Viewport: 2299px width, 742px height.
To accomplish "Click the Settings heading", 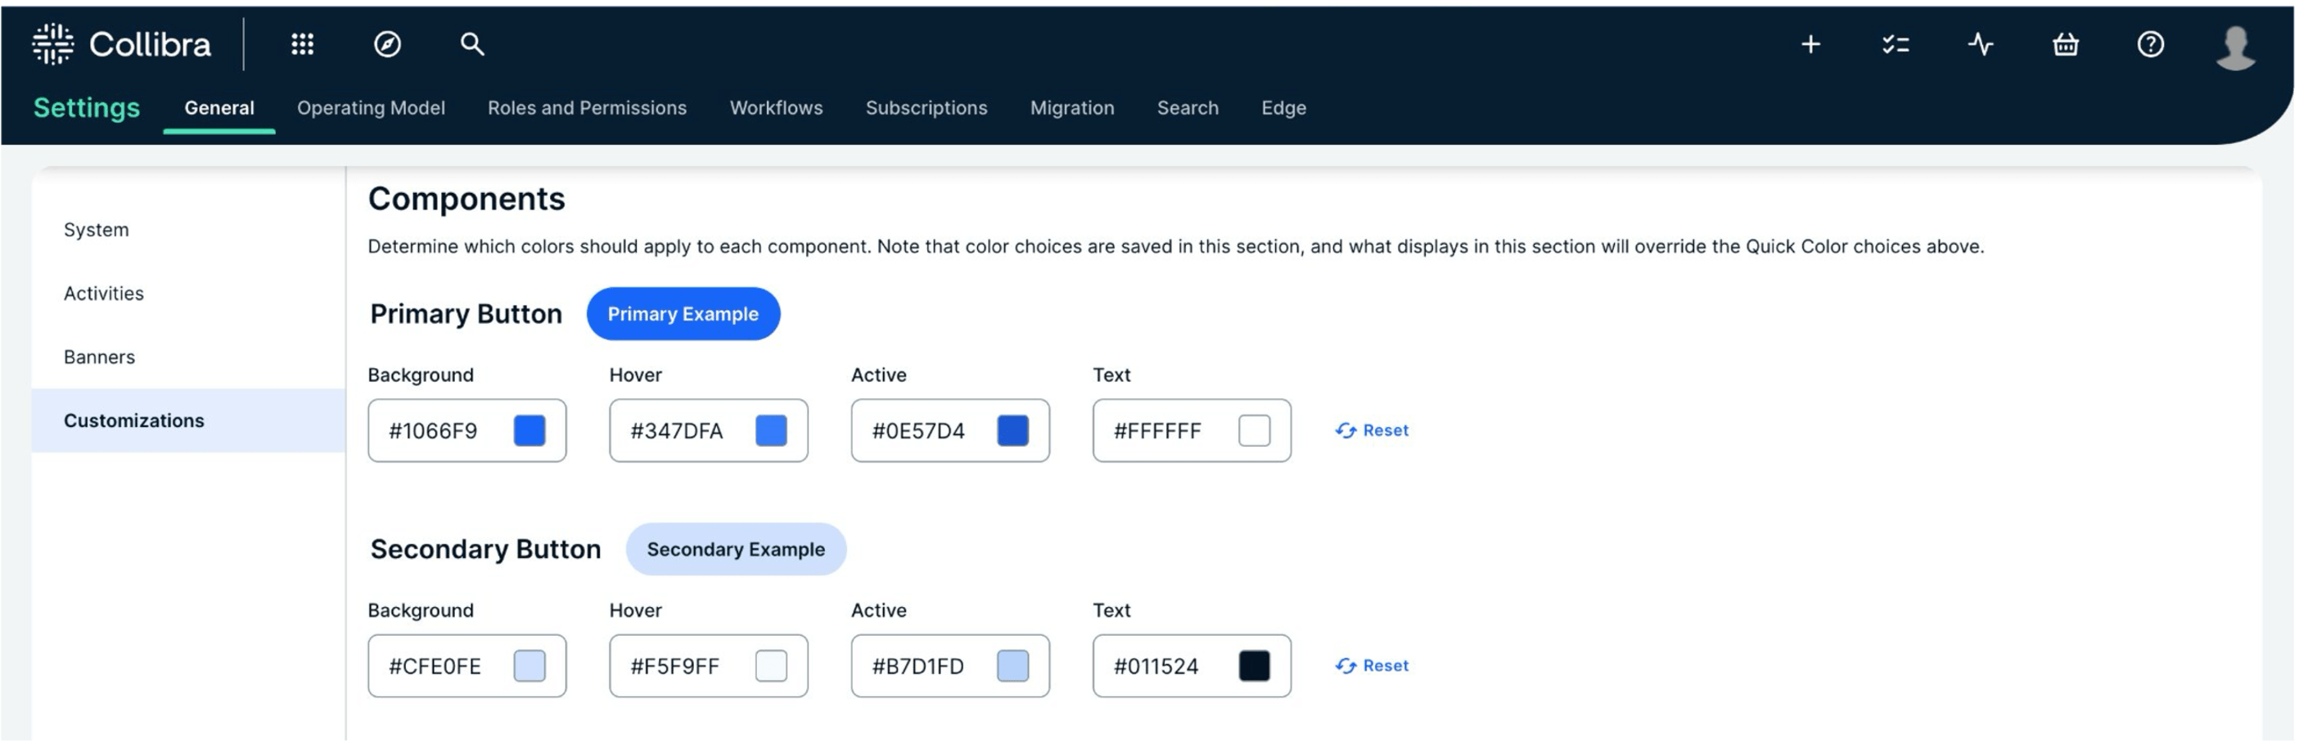I will 87,108.
